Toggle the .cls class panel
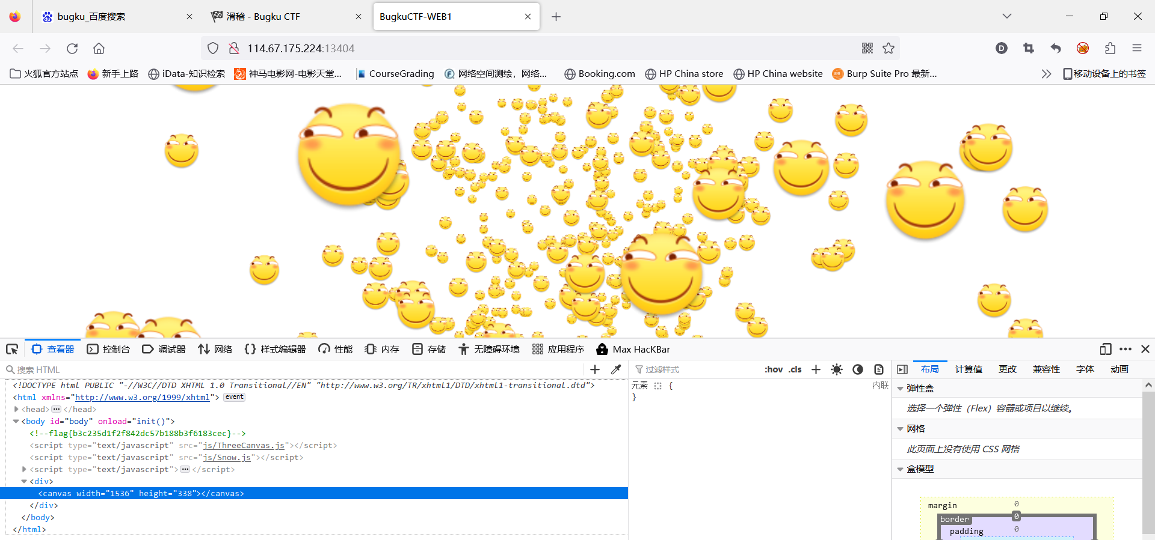Screen dimensions: 1155x540 click(x=795, y=369)
